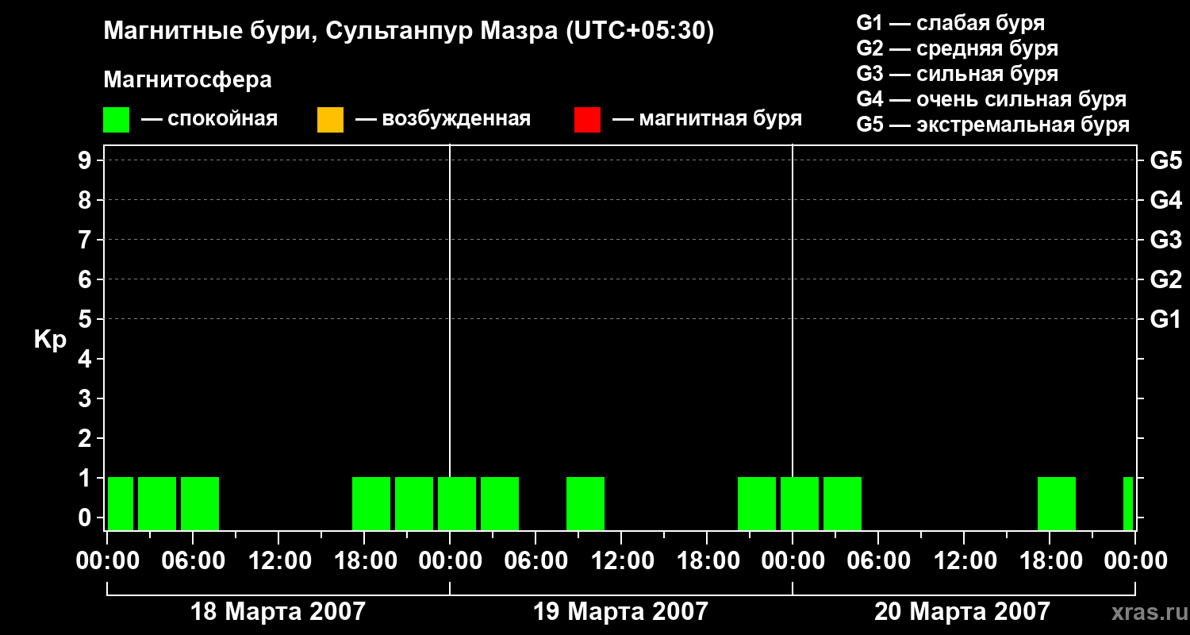Click the 06:00 time label for 18 March
The image size is (1190, 635).
click(x=193, y=561)
